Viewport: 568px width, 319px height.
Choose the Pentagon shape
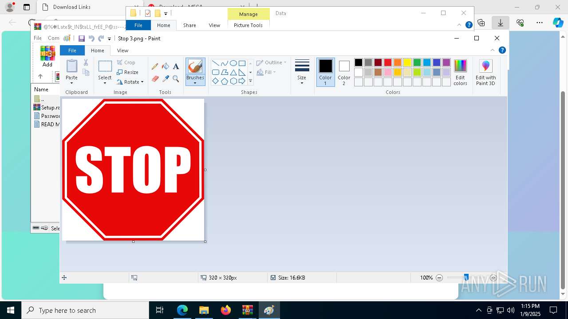point(224,81)
